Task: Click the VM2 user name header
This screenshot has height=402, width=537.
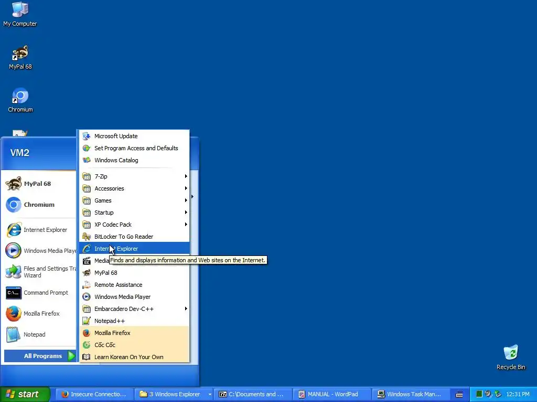Action: (20, 153)
